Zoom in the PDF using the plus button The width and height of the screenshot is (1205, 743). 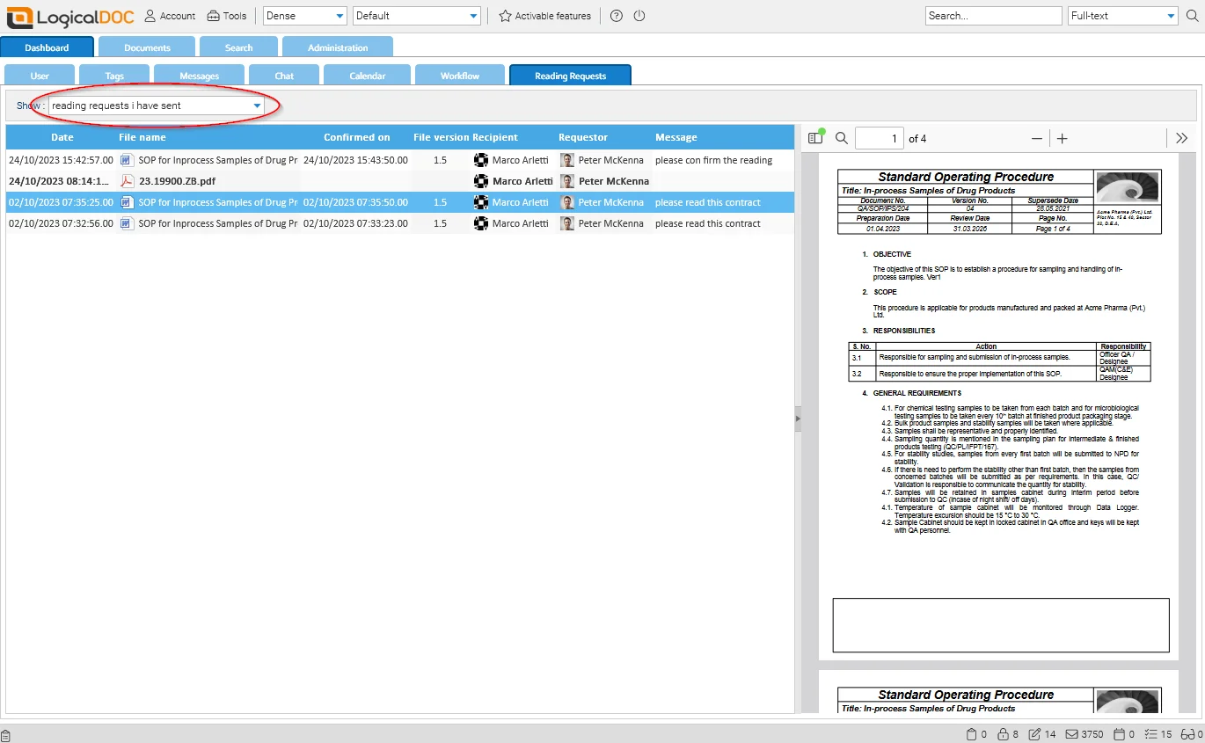1063,138
